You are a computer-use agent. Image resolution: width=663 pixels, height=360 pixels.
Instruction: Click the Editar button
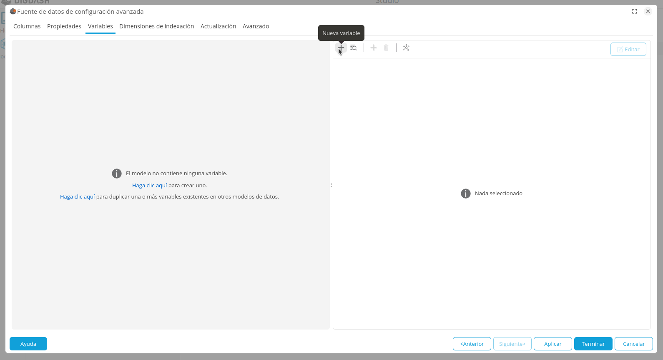[628, 49]
